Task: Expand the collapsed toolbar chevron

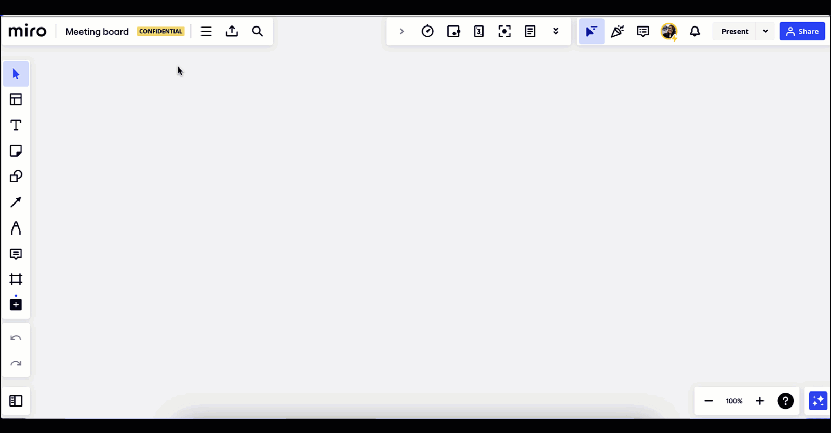Action: tap(401, 31)
